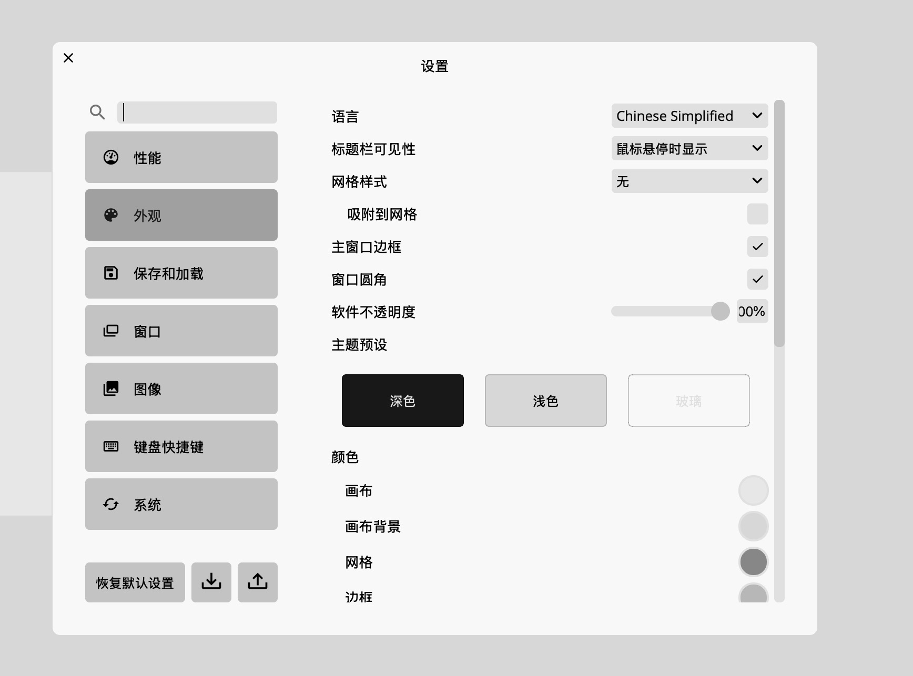The width and height of the screenshot is (913, 676).
Task: Click the palette icon beside 外观
Action: [x=111, y=216]
